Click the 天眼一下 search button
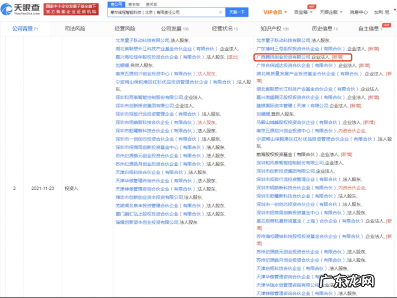397x298 pixels. point(236,12)
